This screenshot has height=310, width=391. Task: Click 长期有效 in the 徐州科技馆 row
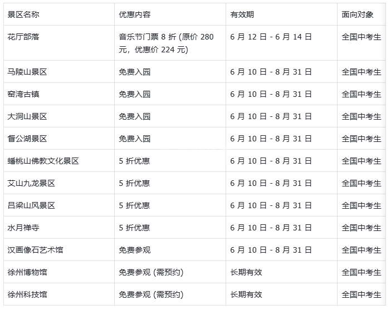click(x=246, y=294)
